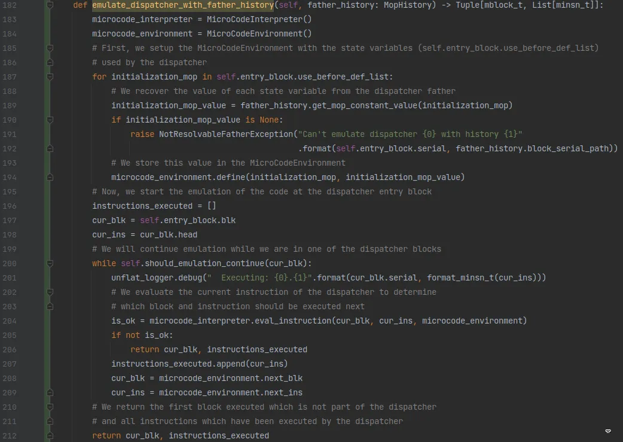This screenshot has width=623, height=442.
Task: Click the comment 'Now, we start the emulation' on line 195
Action: 262,191
